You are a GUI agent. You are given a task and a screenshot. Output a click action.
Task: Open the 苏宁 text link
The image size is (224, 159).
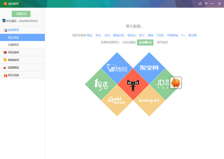click(141, 35)
